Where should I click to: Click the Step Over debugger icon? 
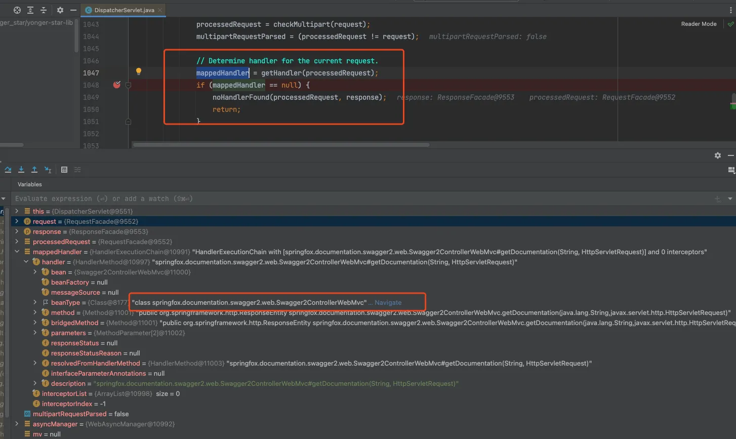(x=8, y=170)
